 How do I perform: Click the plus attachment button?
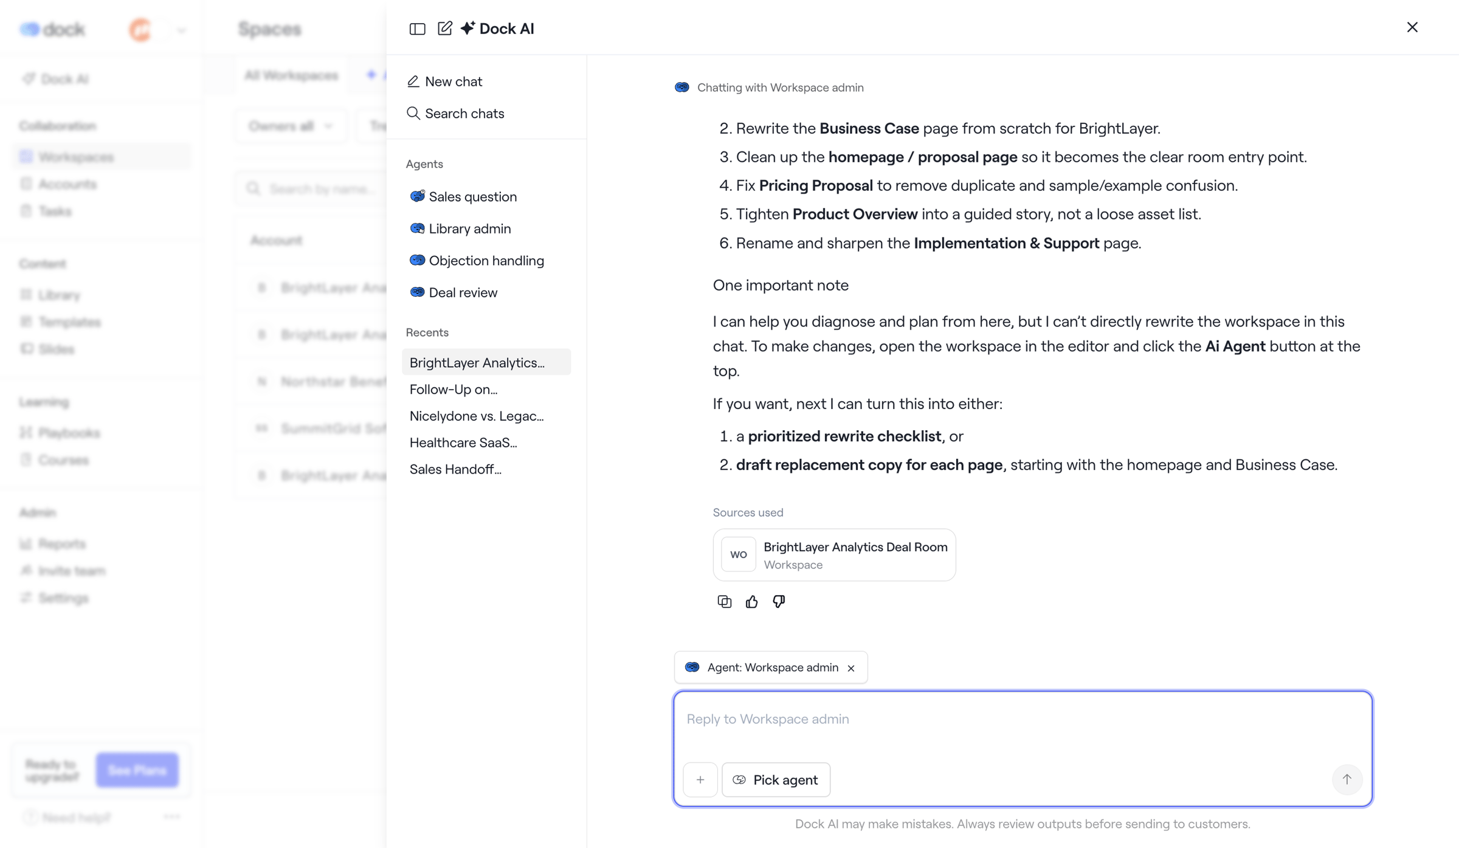[700, 780]
